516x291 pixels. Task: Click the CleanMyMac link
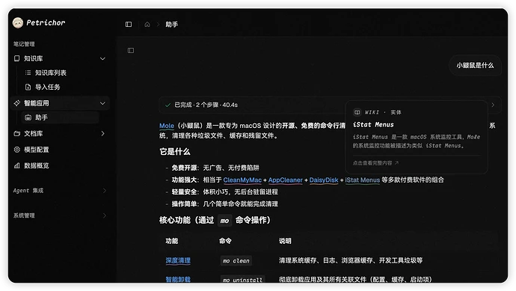click(x=242, y=180)
